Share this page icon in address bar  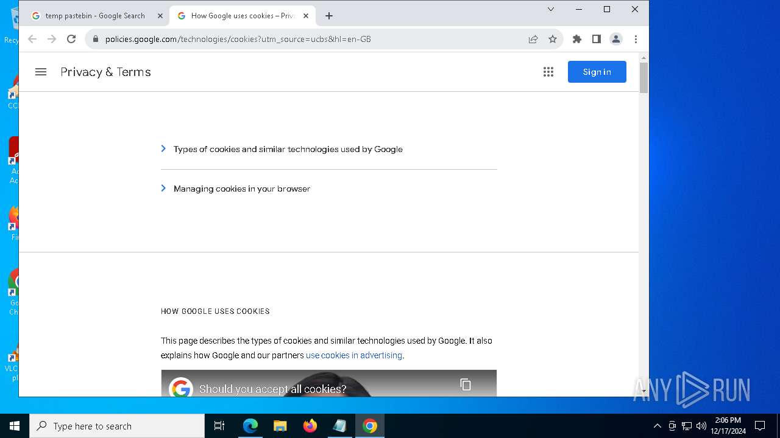[533, 39]
